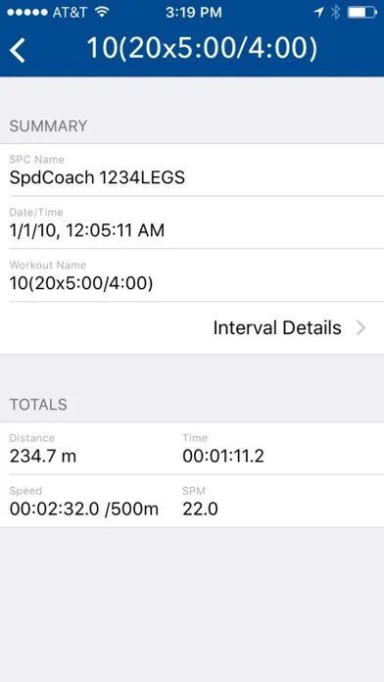Open Interval Details chevron
This screenshot has width=384, height=682.
[360, 328]
